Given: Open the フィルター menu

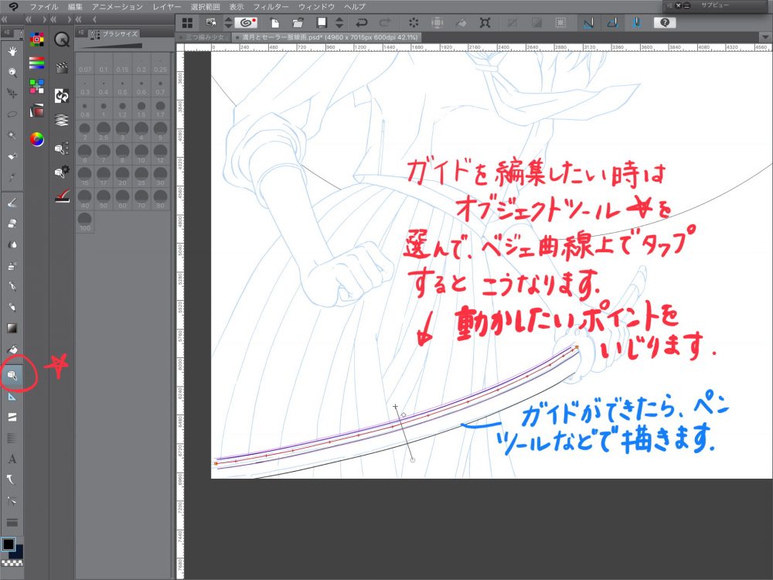Looking at the screenshot, I should click(x=271, y=7).
